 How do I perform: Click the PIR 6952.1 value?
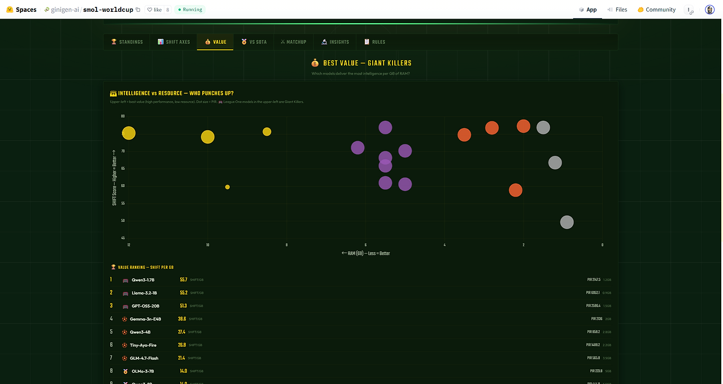click(593, 293)
